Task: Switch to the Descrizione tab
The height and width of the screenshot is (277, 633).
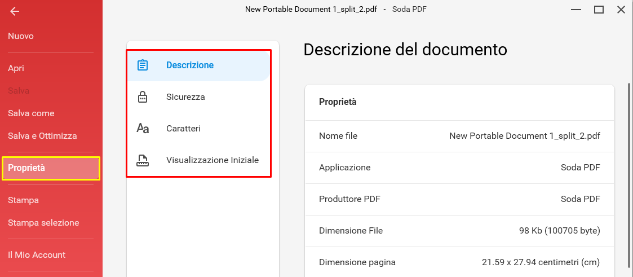Action: click(x=198, y=65)
